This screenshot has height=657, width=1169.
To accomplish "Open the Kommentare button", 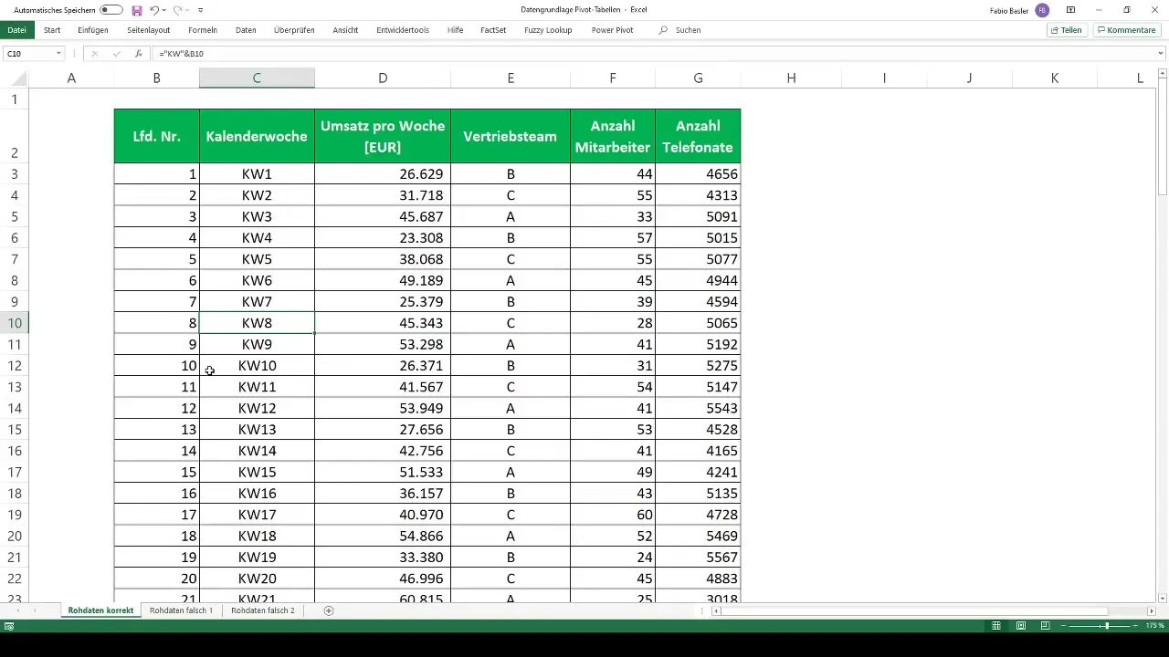I will (1126, 30).
